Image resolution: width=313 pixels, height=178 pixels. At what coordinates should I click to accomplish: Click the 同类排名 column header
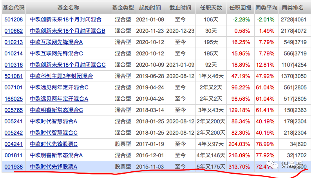pos(293,8)
